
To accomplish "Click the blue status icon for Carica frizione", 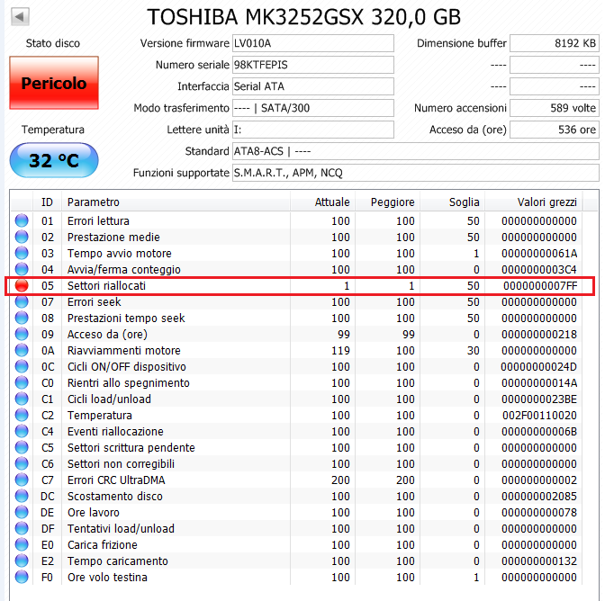I will click(x=22, y=544).
